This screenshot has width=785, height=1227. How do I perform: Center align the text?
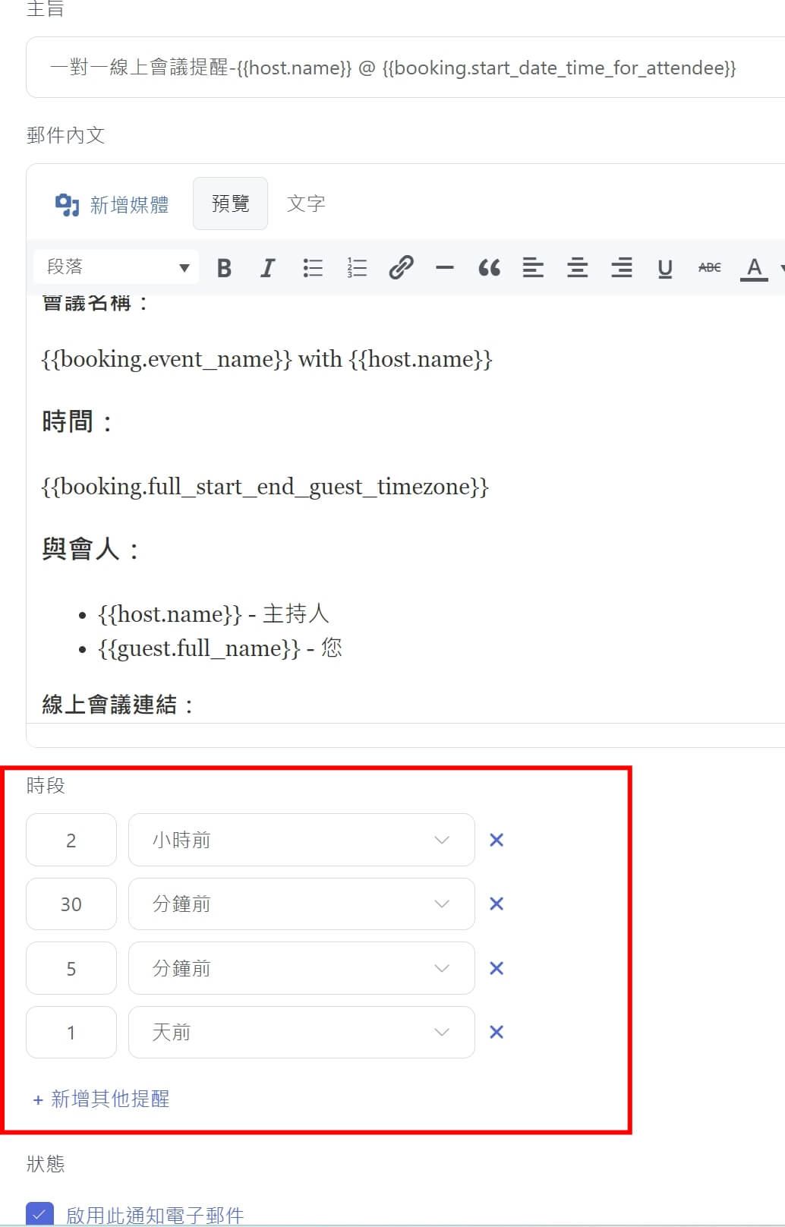577,268
